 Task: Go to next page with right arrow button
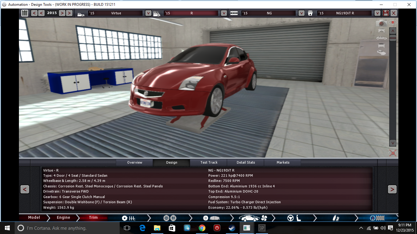[392, 189]
